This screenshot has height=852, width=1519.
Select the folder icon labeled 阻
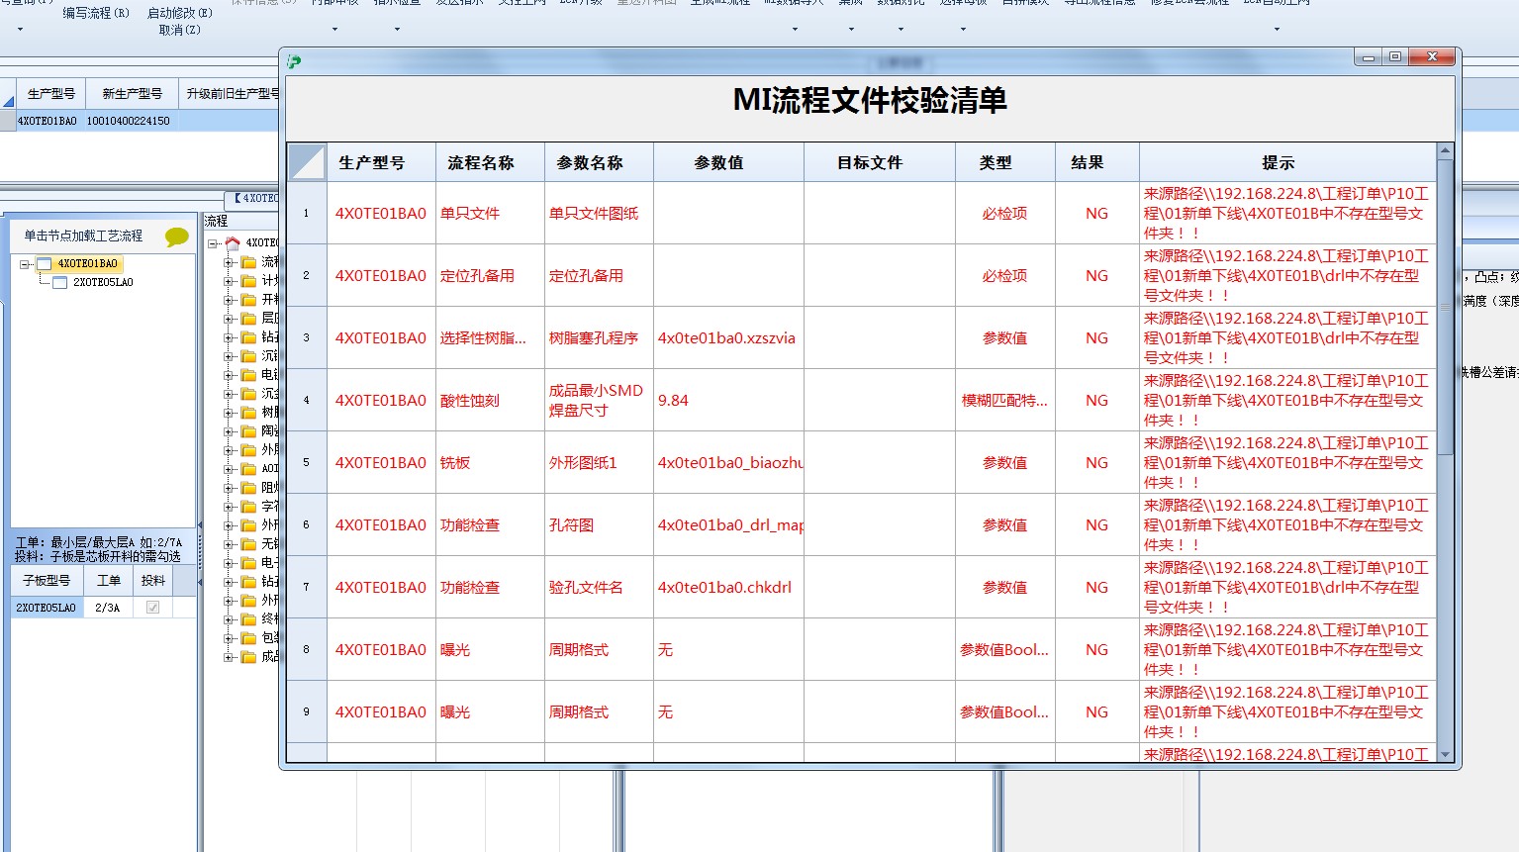(248, 488)
